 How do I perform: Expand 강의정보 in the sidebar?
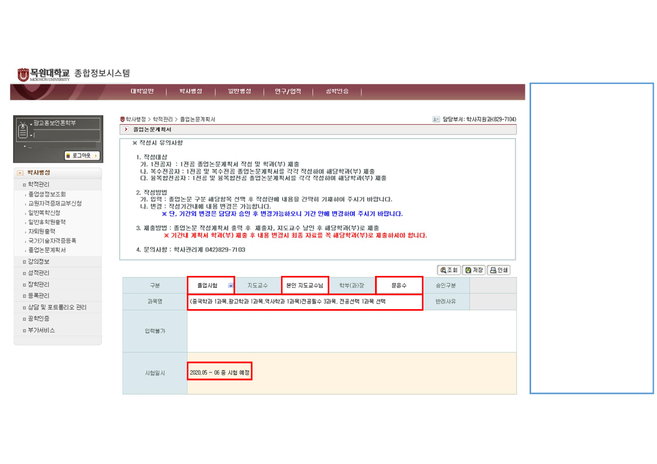pos(39,261)
